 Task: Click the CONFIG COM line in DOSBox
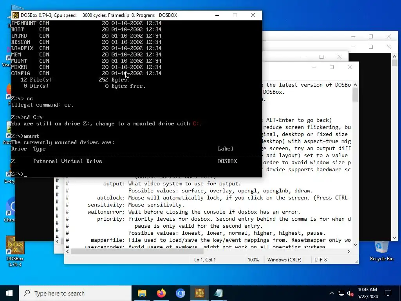(87, 73)
